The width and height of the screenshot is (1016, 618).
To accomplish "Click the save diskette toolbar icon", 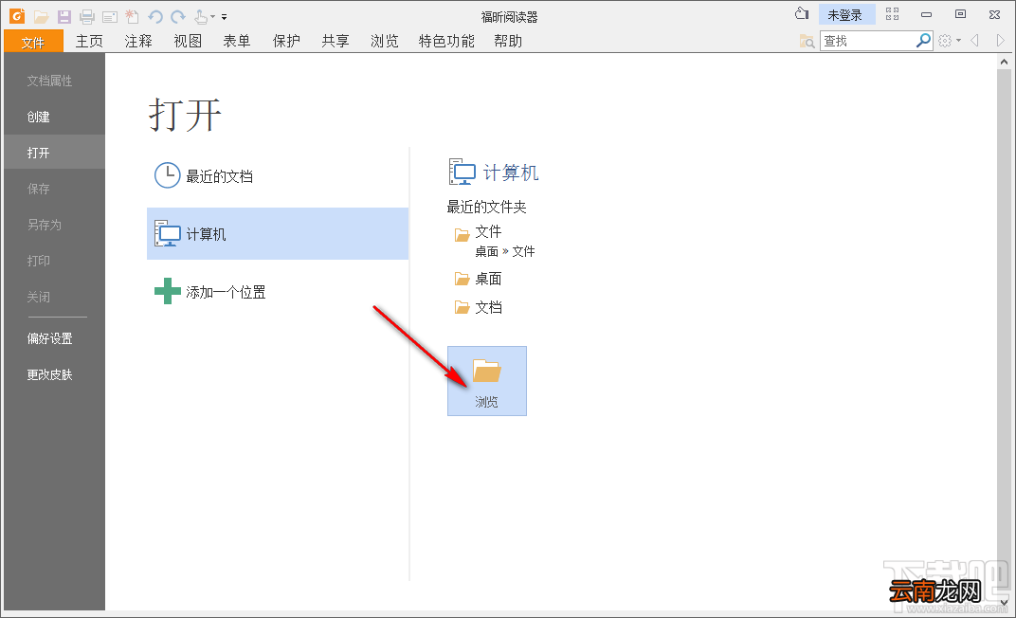I will point(63,17).
